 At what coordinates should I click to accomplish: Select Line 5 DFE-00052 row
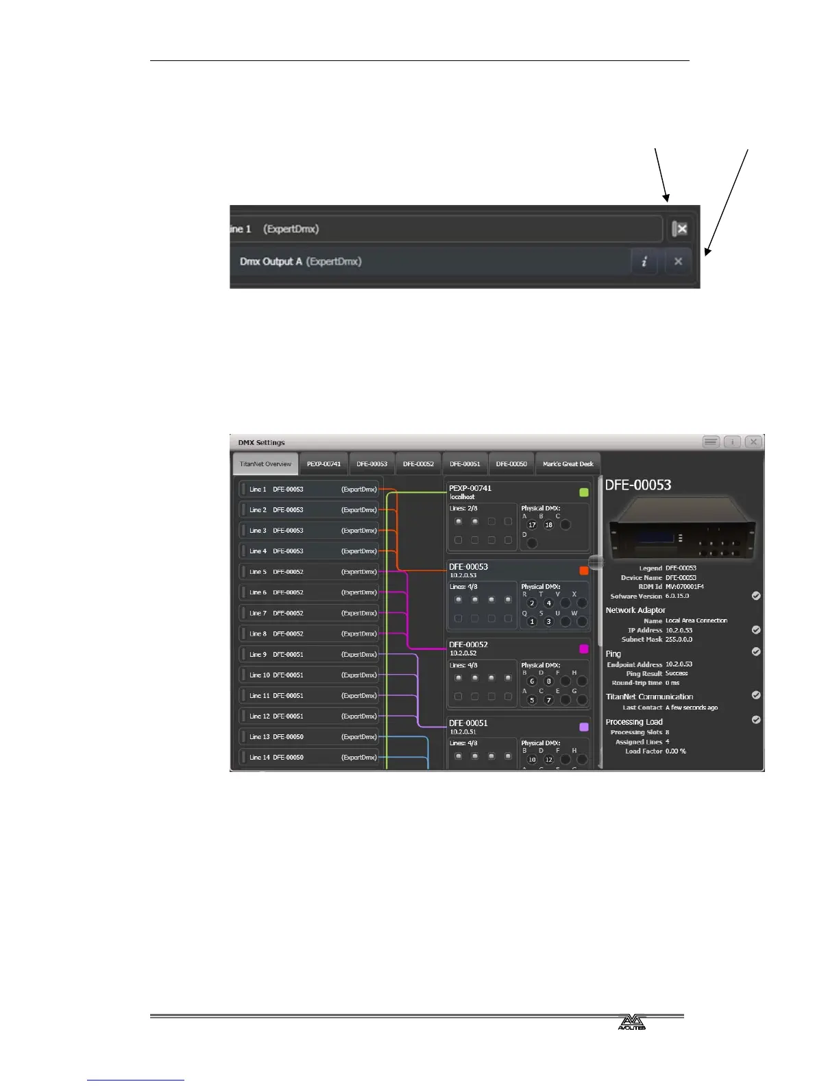(309, 571)
